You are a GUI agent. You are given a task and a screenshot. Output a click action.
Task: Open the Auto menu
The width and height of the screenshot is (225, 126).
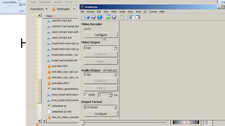130,12
